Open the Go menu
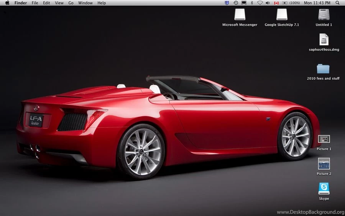The image size is (345, 216). pyautogui.click(x=71, y=3)
